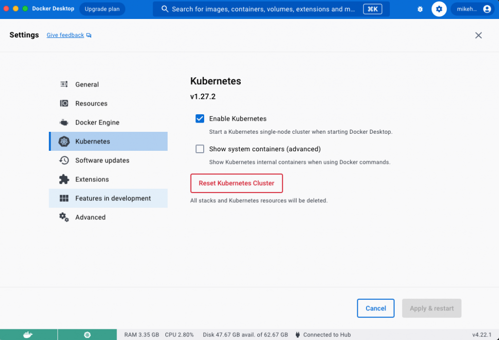Click the Software updates clock icon

(x=64, y=161)
